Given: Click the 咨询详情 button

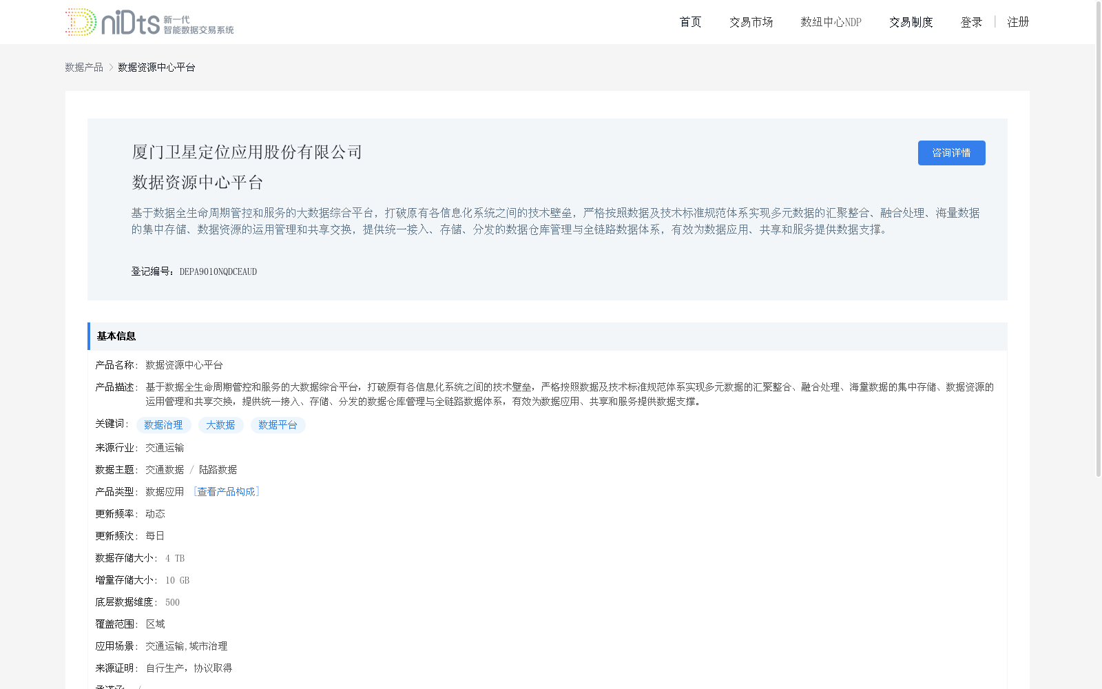Looking at the screenshot, I should click(951, 153).
